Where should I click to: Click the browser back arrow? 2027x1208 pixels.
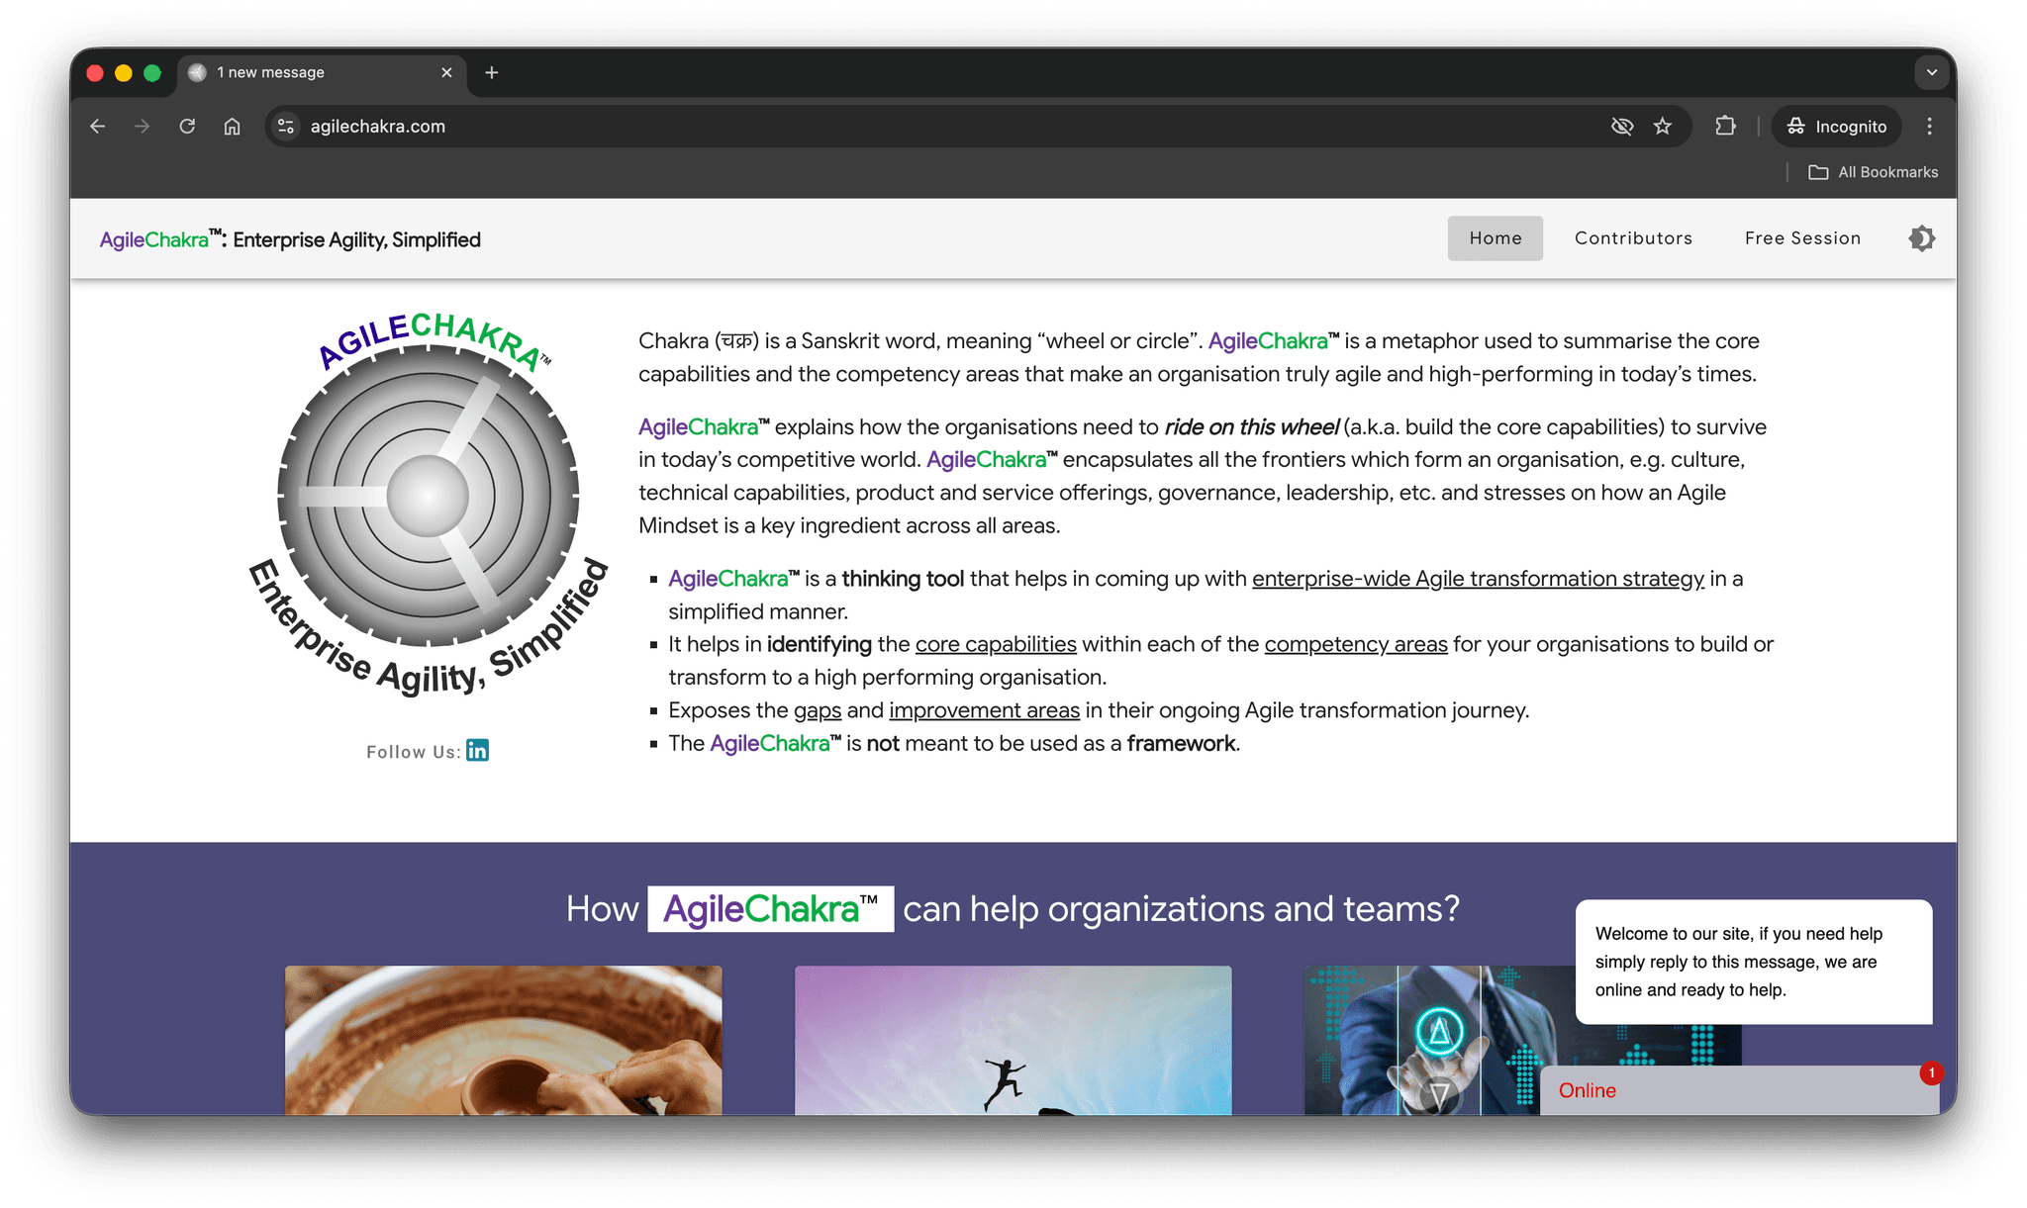pos(97,127)
